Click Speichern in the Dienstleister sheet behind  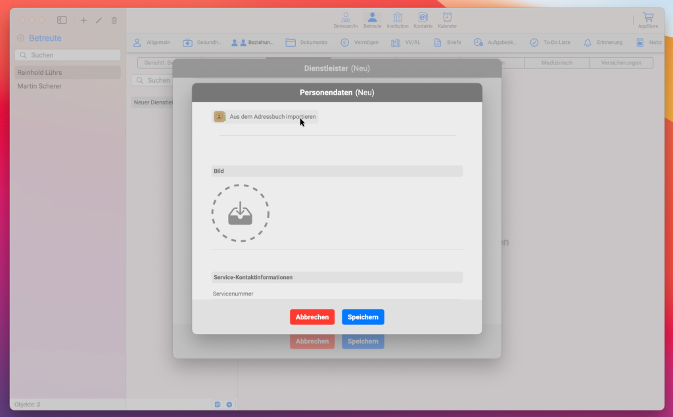coord(363,341)
